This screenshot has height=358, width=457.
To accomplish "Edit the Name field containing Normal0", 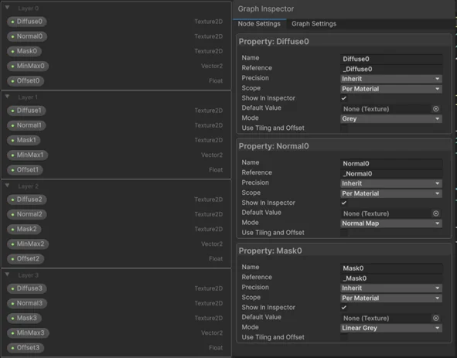I will 391,164.
